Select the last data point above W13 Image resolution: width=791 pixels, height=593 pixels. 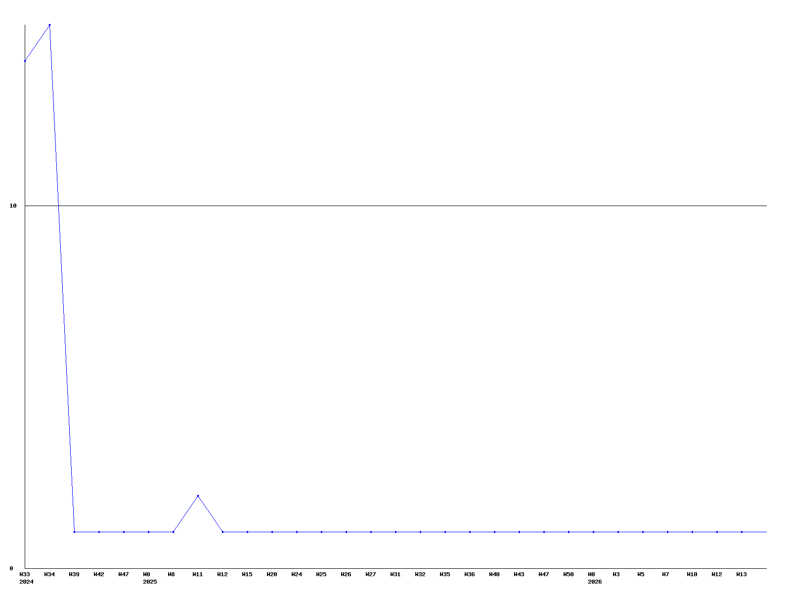[x=742, y=532]
